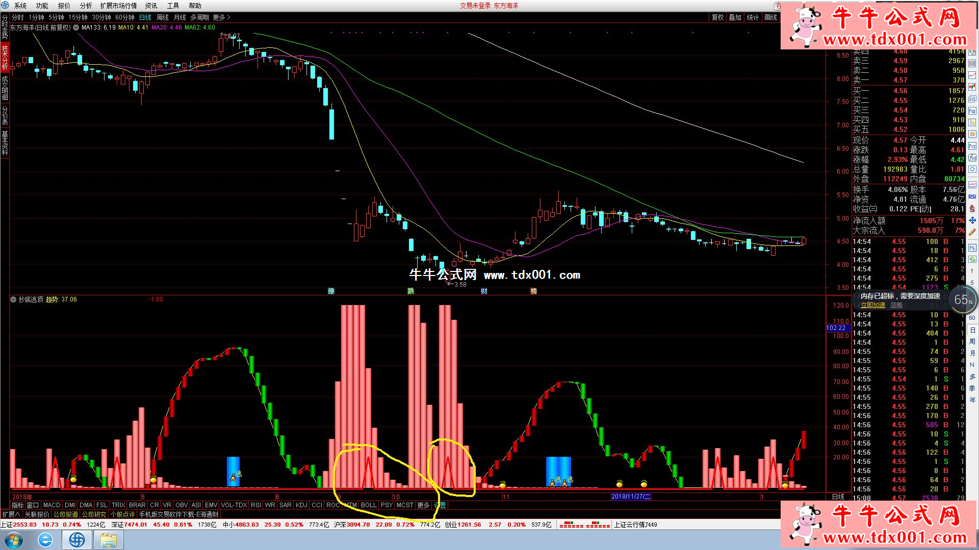Image resolution: width=979 pixels, height=550 pixels.
Task: Expand indicator dropdown beside 抄底逃顶 label
Action: tap(13, 299)
